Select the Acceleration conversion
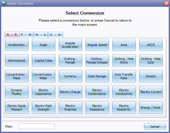This screenshot has height=133, width=170. [16, 45]
